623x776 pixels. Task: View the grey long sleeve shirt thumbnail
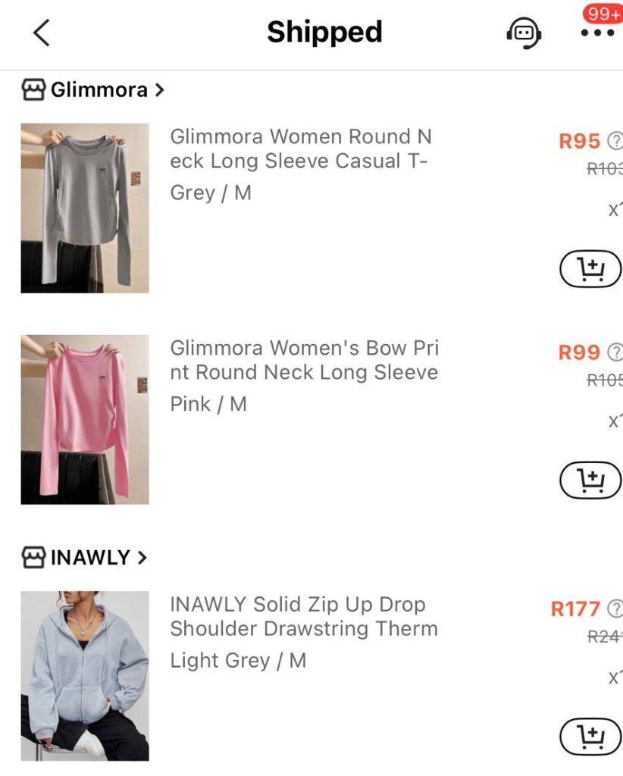point(85,208)
